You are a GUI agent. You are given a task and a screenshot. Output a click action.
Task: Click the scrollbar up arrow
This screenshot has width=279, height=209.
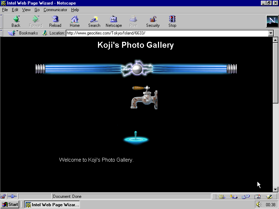coord(275,40)
